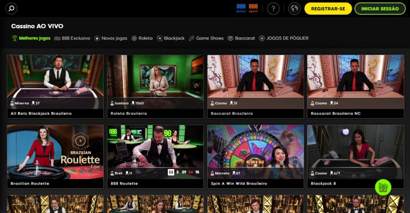Click the seat icon beside 1560
410x213 pixels.
133,104
